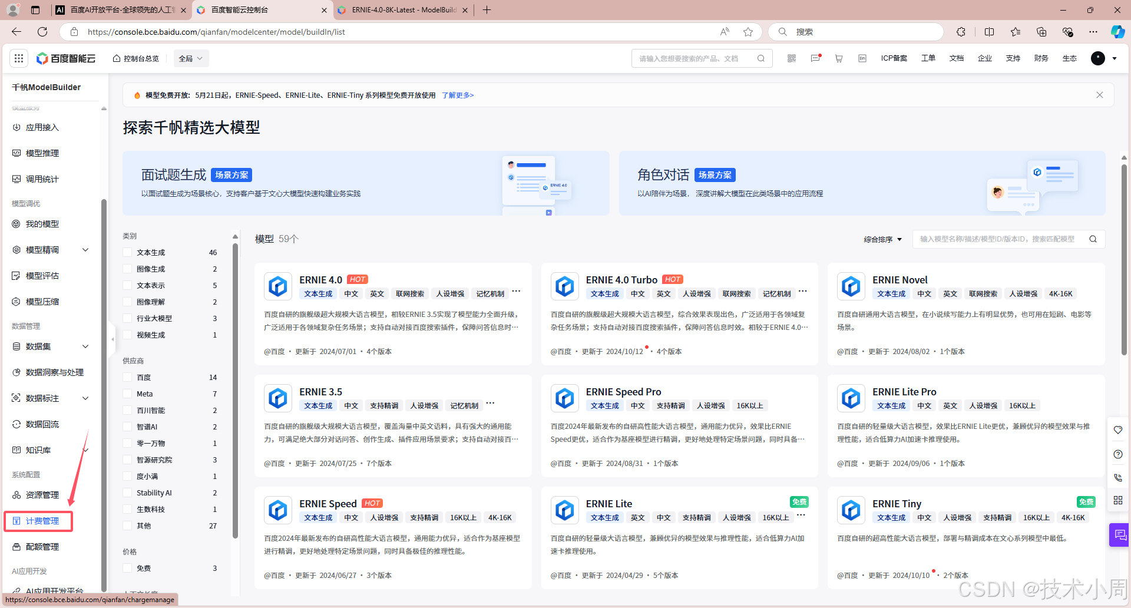The image size is (1131, 608).
Task: Check the Stability AI supplier filter
Action: click(x=127, y=493)
